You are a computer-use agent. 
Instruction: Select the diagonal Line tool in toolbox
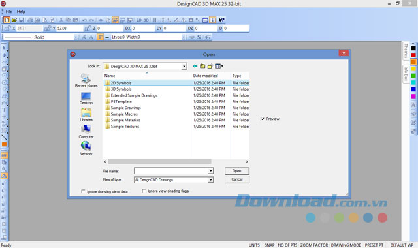coord(5,138)
